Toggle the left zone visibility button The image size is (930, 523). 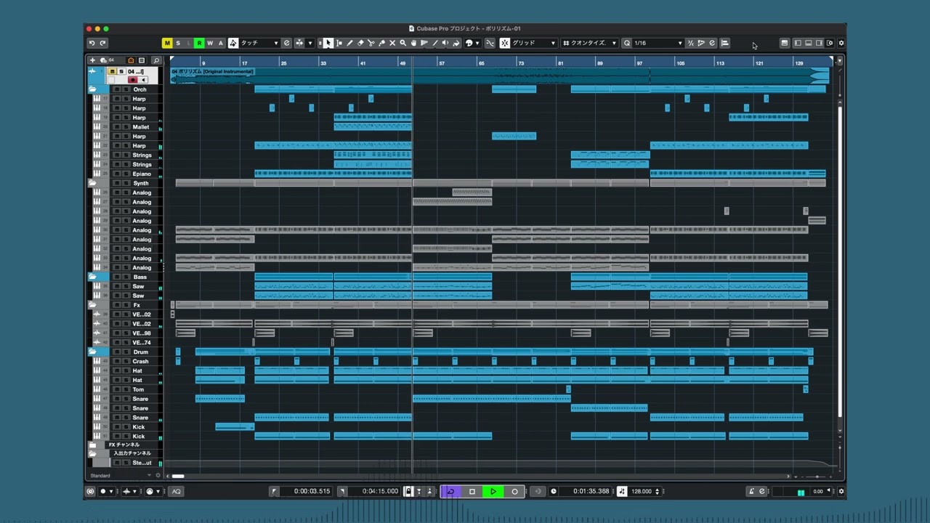pos(798,43)
